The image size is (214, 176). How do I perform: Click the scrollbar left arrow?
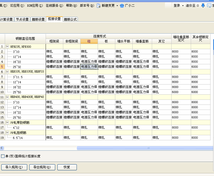(x=2, y=148)
